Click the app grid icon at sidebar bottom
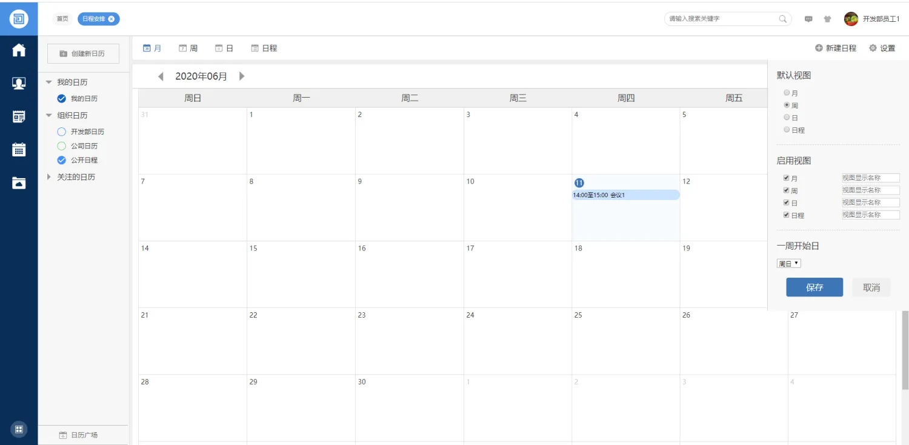This screenshot has height=445, width=909. tap(19, 429)
